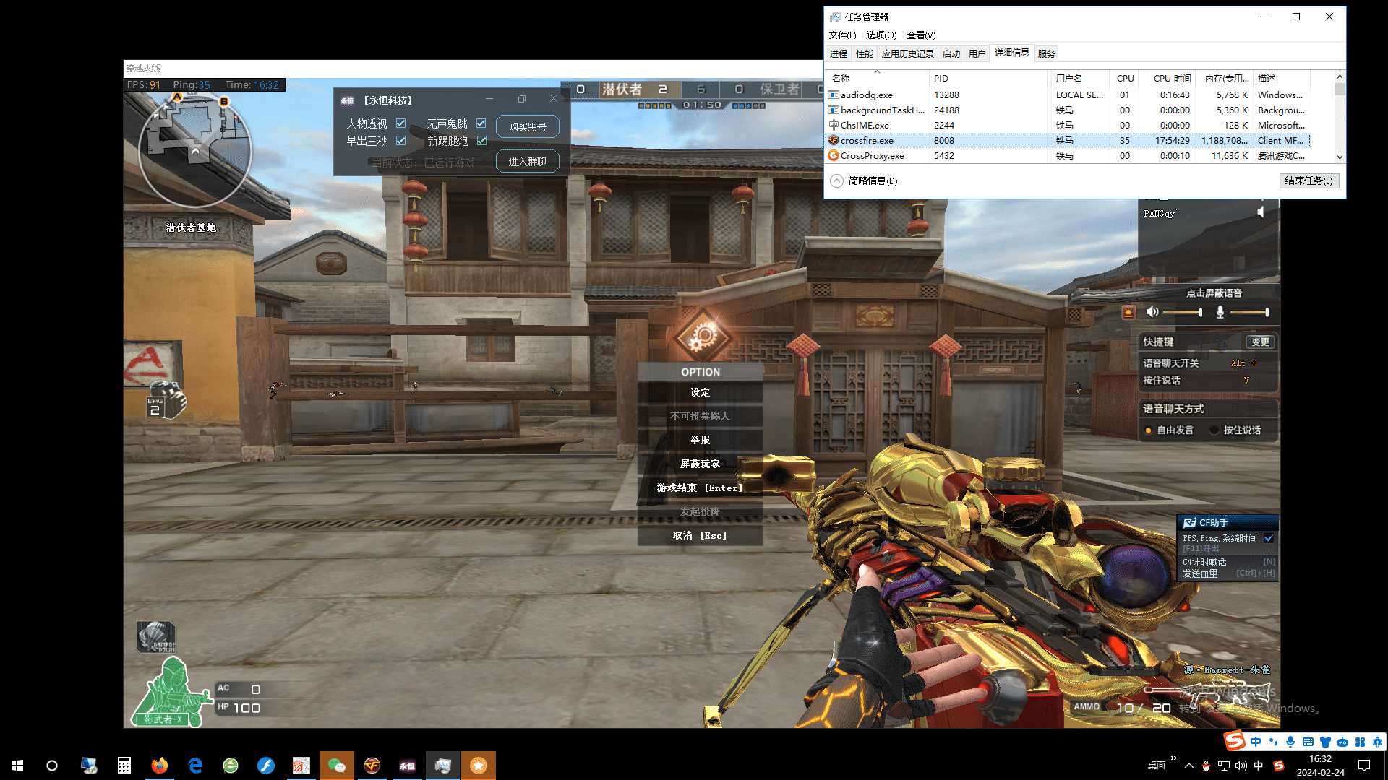Switch to the 应用历史记录 tab

[x=908, y=53]
